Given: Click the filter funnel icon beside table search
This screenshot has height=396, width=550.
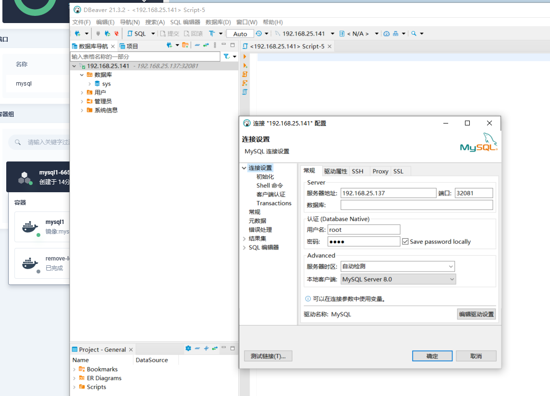Looking at the screenshot, I should coord(227,57).
